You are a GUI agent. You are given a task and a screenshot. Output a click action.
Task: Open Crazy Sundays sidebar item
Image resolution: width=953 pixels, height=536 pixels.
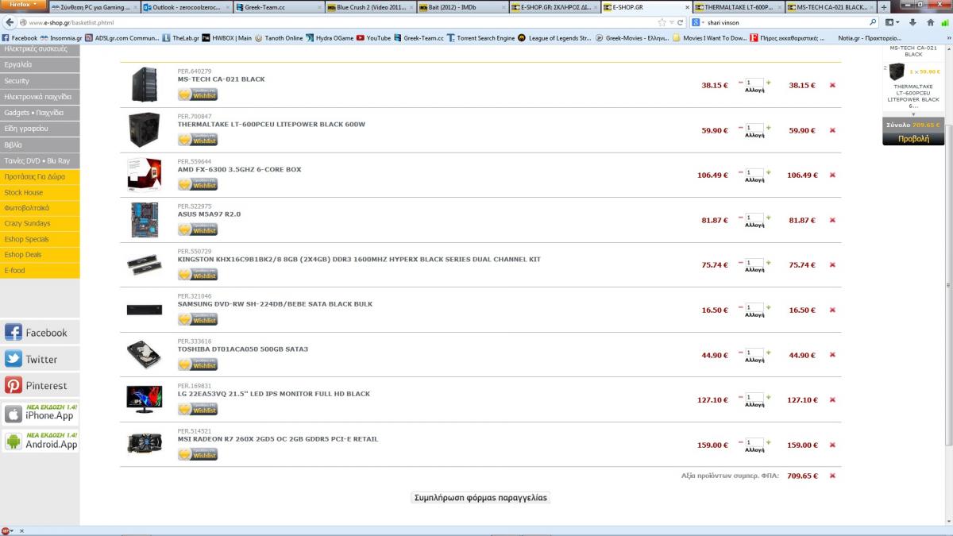(x=40, y=224)
